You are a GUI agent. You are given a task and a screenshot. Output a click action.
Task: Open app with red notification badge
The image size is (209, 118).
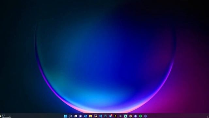pyautogui.click(x=111, y=116)
